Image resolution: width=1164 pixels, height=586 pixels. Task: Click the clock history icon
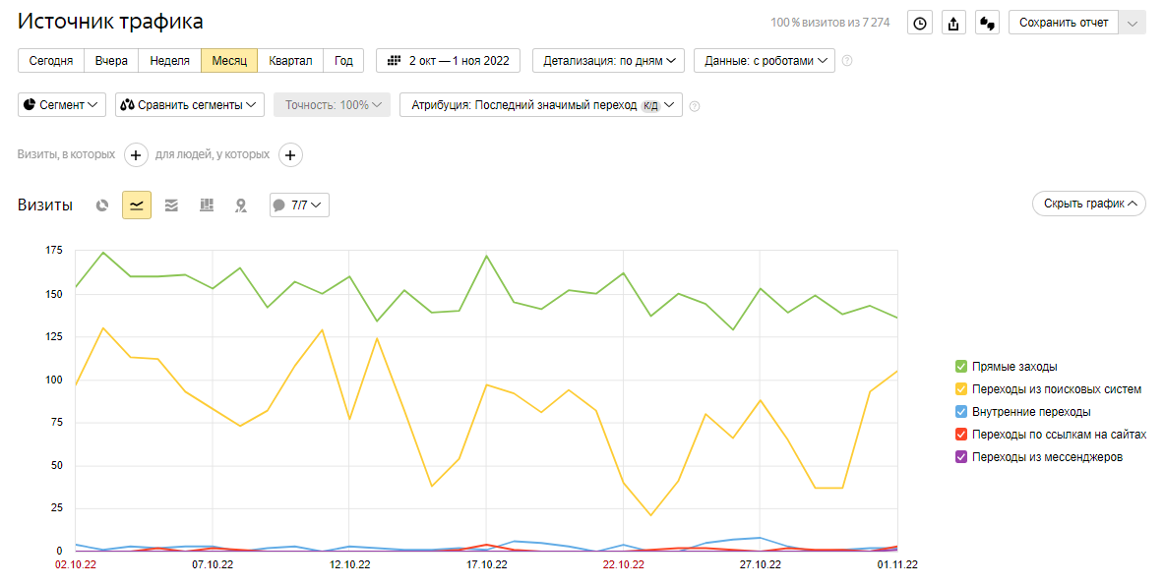920,23
